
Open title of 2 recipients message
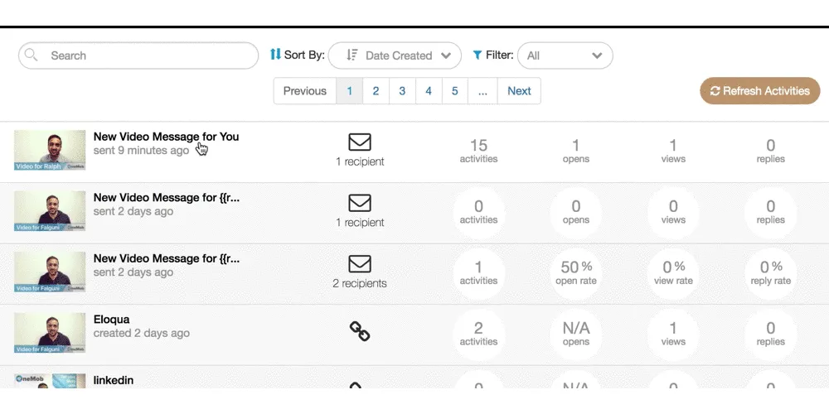tap(167, 258)
